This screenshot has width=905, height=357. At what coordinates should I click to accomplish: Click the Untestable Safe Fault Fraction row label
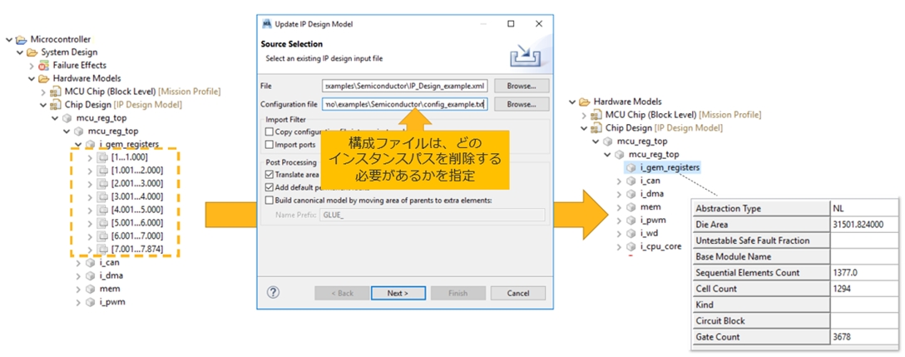(753, 240)
